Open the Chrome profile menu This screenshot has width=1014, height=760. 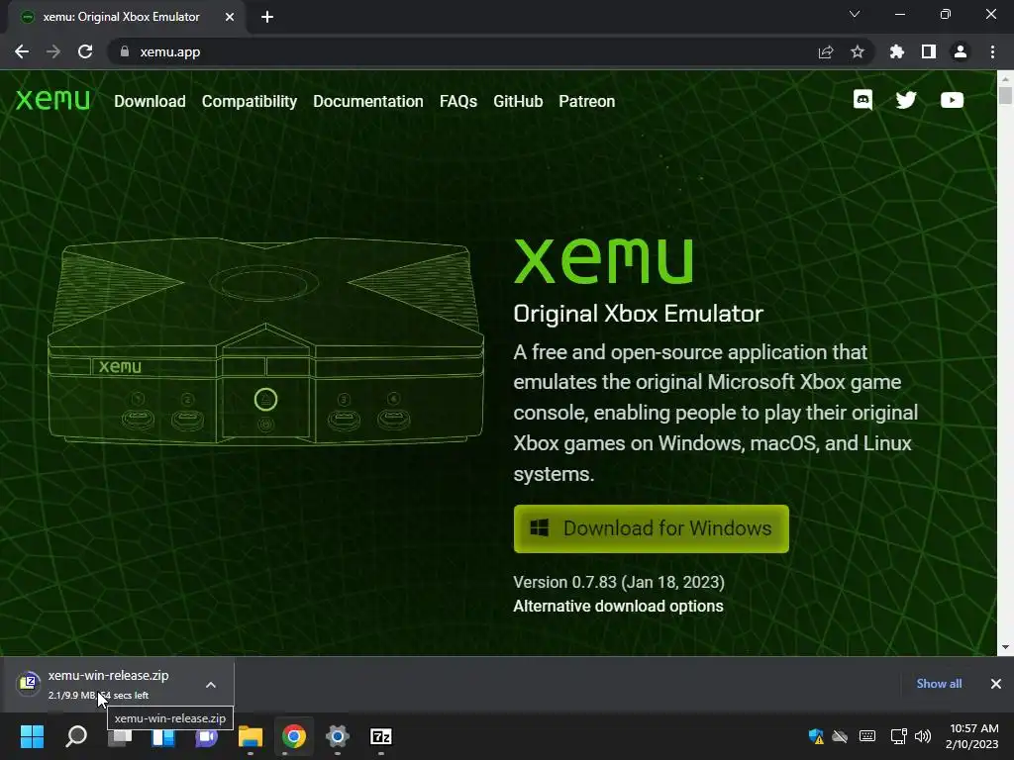point(961,51)
